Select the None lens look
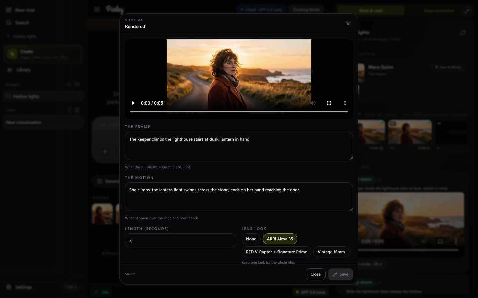Image resolution: width=478 pixels, height=298 pixels. pos(251,239)
